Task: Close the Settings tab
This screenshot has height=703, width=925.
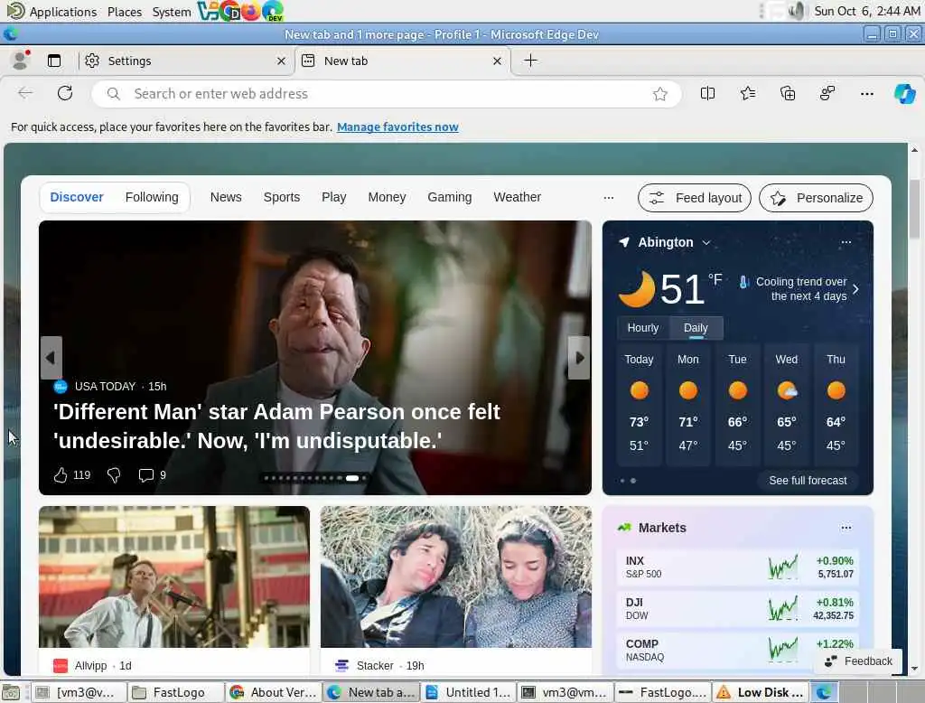Action: pos(281,61)
